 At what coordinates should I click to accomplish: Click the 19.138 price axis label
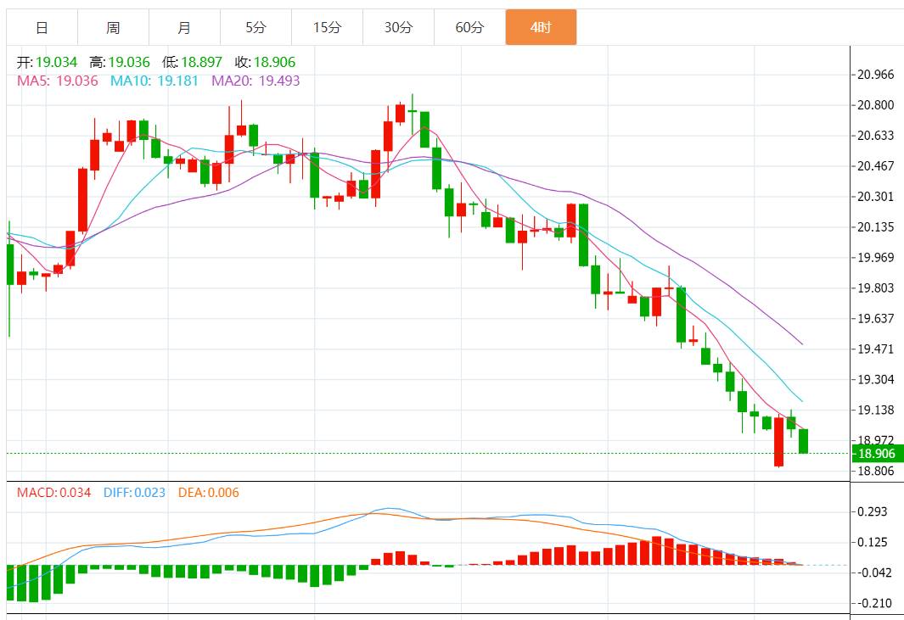tap(875, 411)
